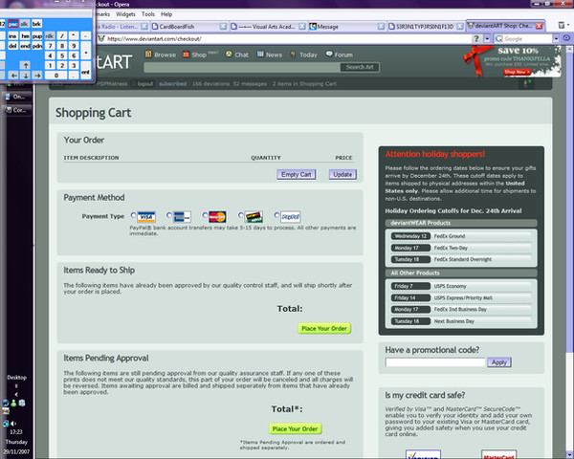Screen dimensions: 574x459
Task: Close the Visual Arts Acad tab
Action: [x=302, y=27]
